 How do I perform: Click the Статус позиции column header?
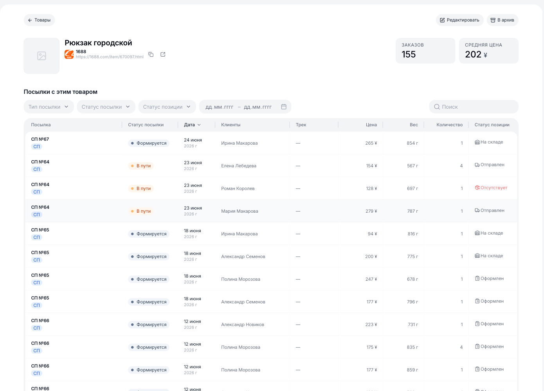point(492,125)
